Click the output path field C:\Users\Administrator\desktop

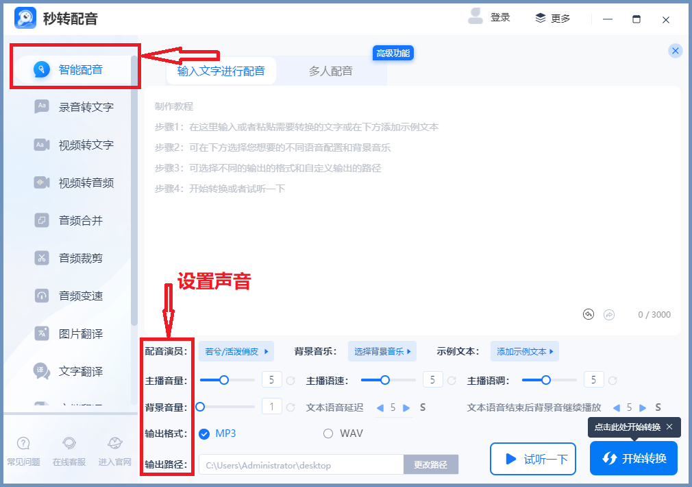tap(301, 465)
